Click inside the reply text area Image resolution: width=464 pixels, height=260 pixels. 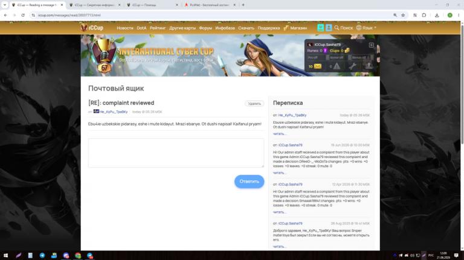pyautogui.click(x=176, y=153)
